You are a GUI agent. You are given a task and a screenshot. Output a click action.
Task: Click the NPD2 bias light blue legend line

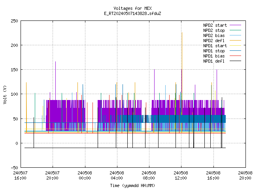pyautogui.click(x=236, y=35)
